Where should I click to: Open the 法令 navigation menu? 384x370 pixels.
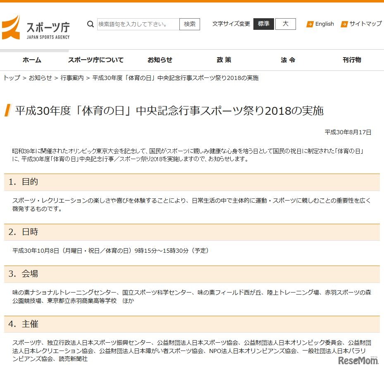click(288, 60)
